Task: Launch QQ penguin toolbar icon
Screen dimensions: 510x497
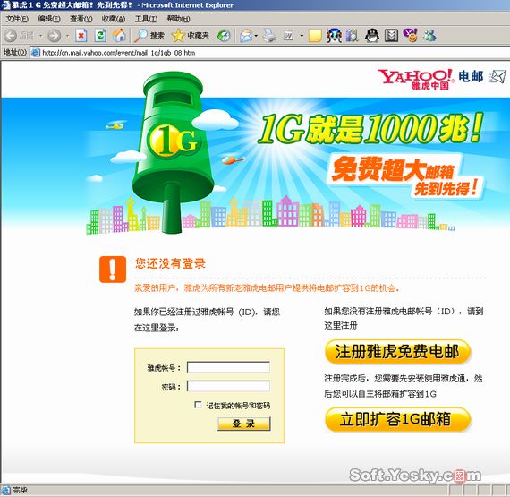Action: (372, 36)
